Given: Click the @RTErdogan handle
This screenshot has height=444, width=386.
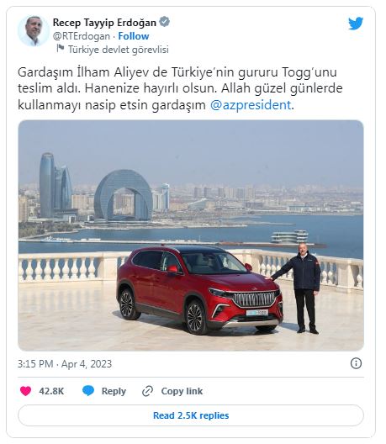Looking at the screenshot, I should pyautogui.click(x=82, y=36).
